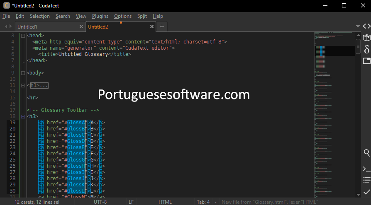The image size is (371, 205).
Task: Click the vertical scrollbar thumb
Action: coord(358,46)
